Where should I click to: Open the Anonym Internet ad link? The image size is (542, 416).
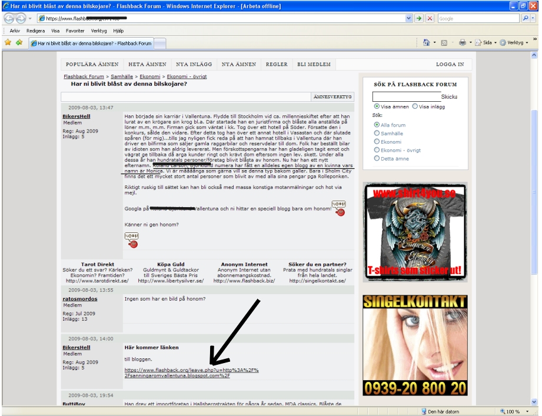(244, 272)
